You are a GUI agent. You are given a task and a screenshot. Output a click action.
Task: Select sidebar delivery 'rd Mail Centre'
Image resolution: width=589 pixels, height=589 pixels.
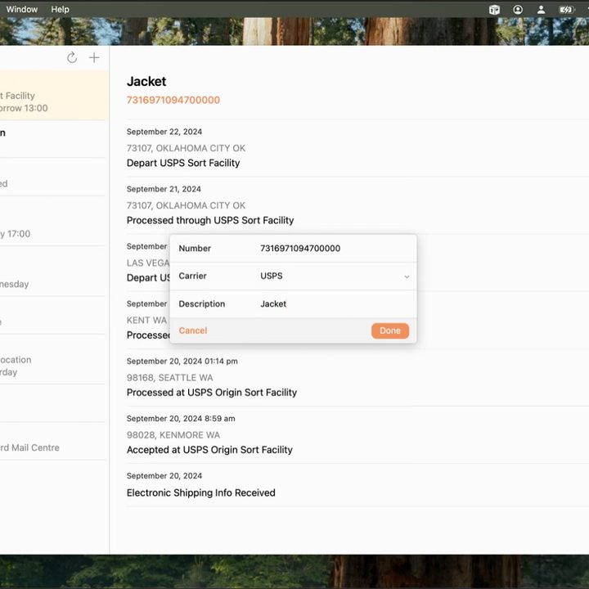pyautogui.click(x=52, y=442)
